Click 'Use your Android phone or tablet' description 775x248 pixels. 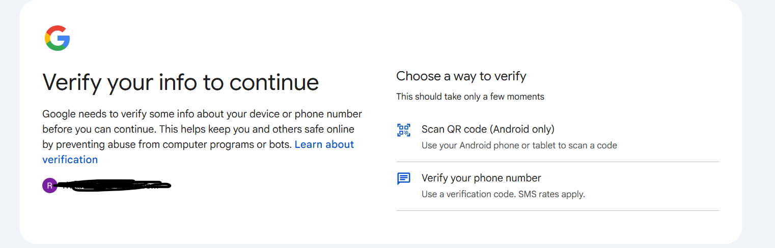click(x=519, y=145)
